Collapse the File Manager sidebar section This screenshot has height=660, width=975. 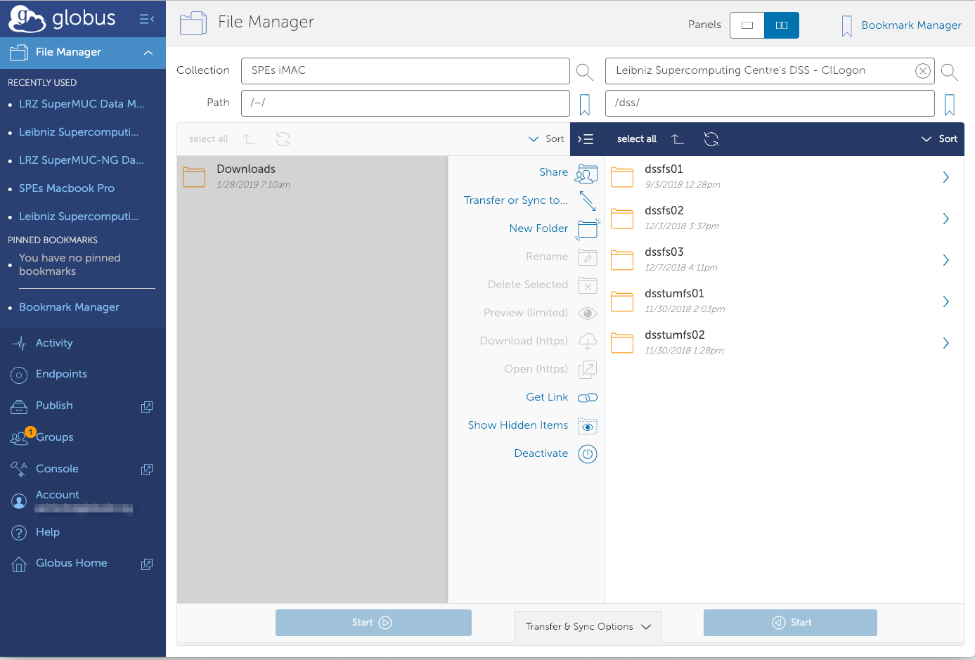148,53
